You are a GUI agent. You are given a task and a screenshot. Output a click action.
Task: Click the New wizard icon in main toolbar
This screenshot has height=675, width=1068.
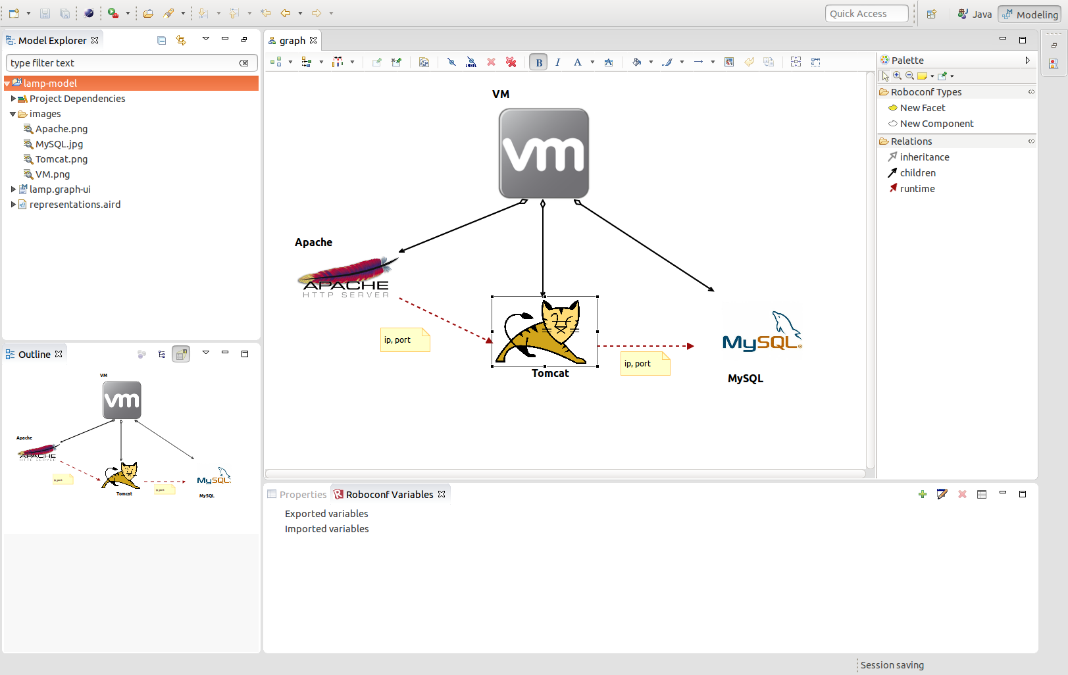(x=14, y=13)
